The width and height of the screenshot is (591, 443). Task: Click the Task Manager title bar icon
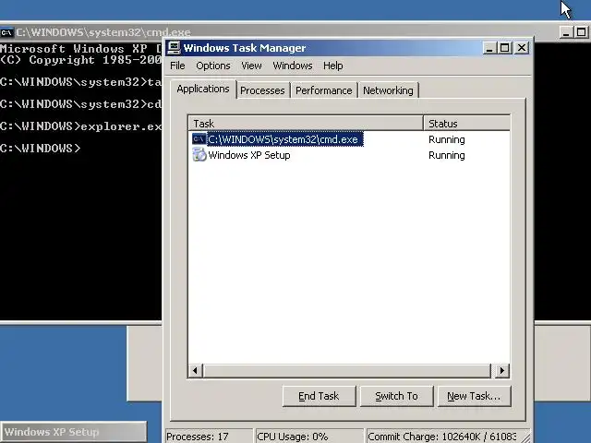click(174, 48)
